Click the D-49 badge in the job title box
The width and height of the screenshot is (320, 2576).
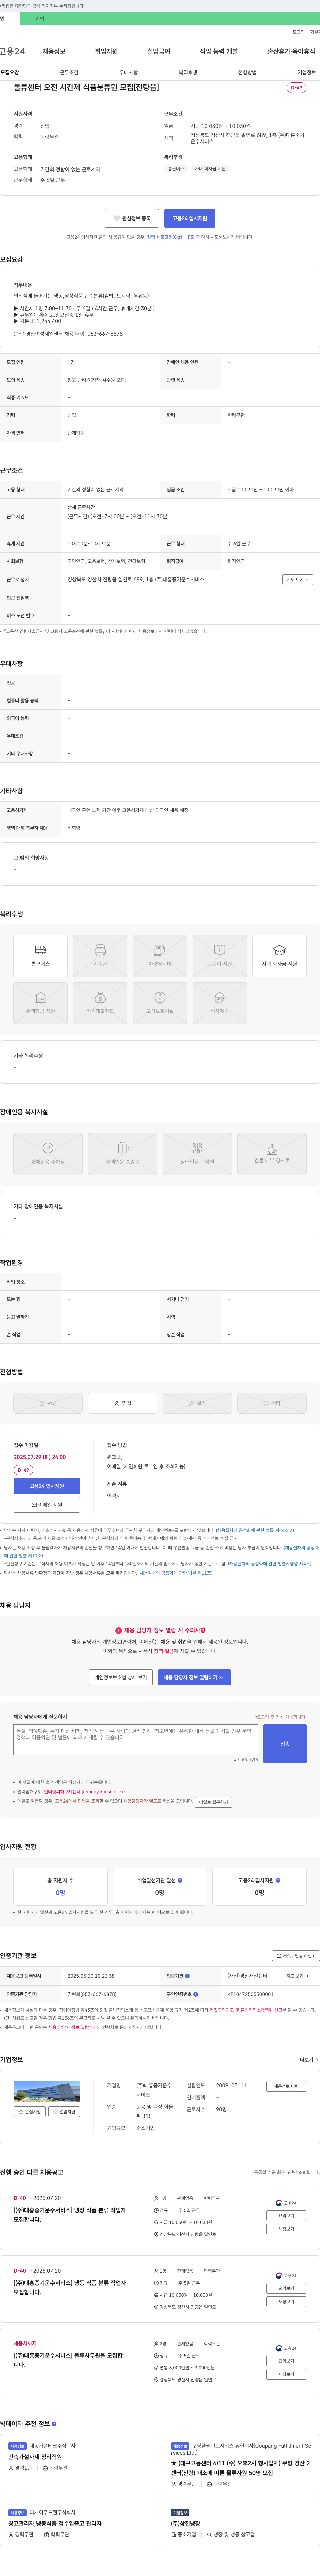(296, 88)
